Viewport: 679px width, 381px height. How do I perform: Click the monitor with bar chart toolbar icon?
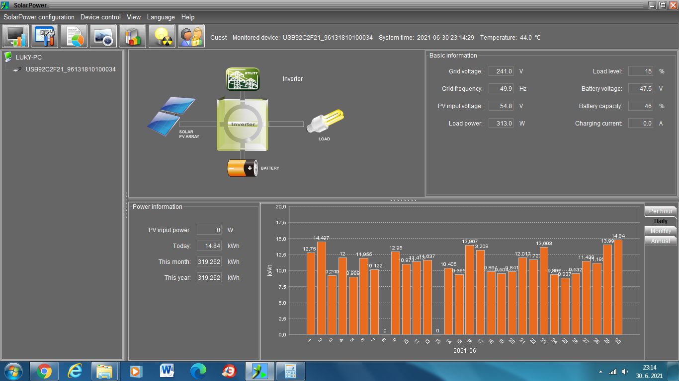tap(16, 37)
